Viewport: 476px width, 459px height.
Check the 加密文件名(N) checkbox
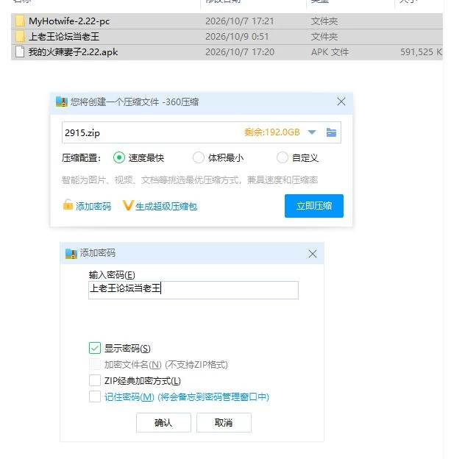tap(95, 364)
